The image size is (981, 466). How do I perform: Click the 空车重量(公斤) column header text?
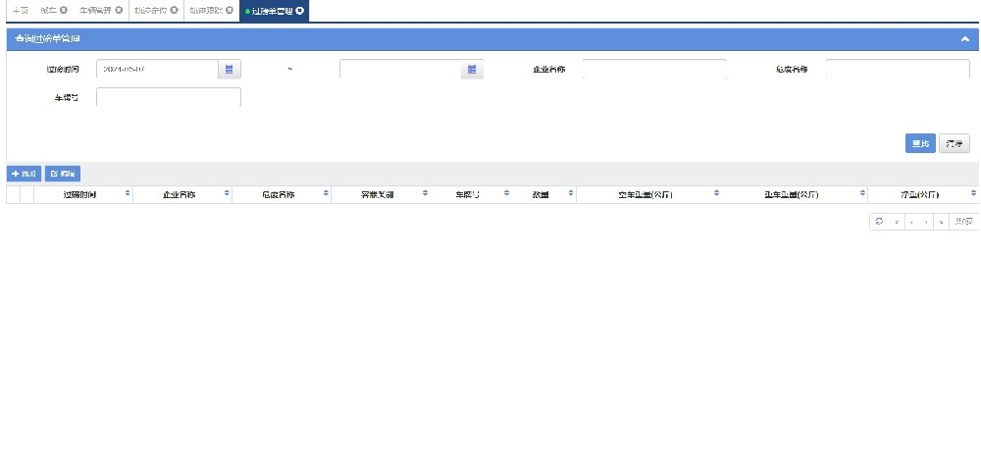click(645, 194)
